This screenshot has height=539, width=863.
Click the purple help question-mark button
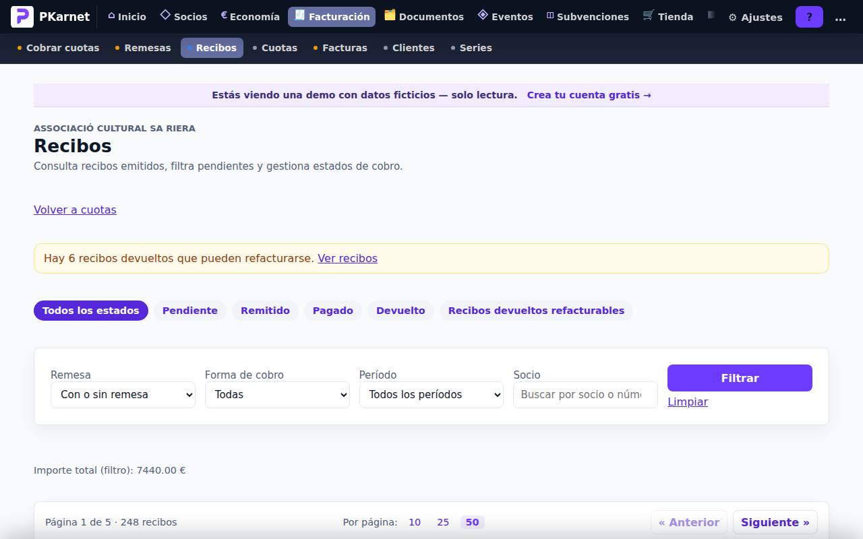click(809, 17)
